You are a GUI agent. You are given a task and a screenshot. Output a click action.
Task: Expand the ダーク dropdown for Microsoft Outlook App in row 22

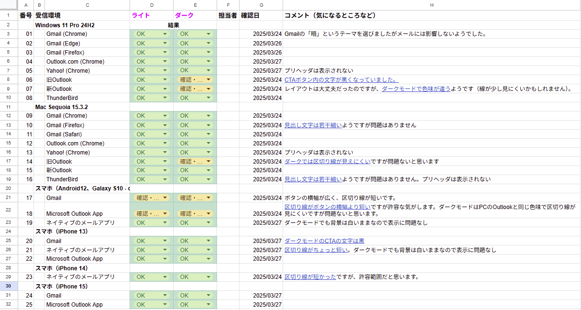click(208, 214)
